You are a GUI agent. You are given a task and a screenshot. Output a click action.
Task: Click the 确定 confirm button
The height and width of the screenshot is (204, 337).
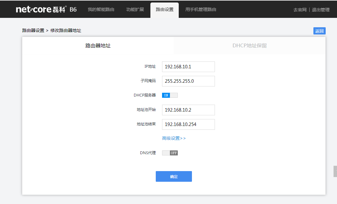tap(174, 176)
